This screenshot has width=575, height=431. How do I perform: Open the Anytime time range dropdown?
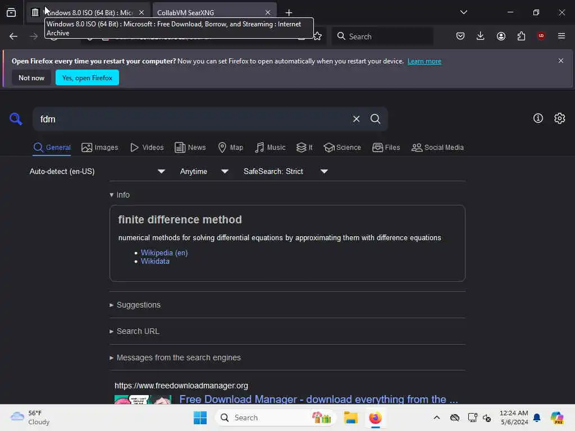click(204, 172)
